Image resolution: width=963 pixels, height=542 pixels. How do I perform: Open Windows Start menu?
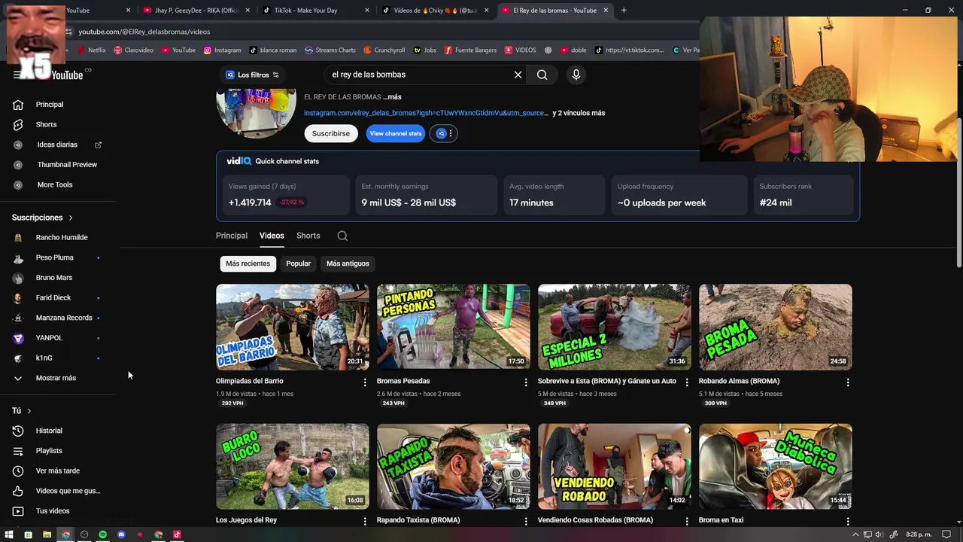8,534
